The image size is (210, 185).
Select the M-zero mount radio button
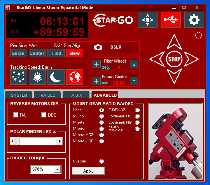101,129
